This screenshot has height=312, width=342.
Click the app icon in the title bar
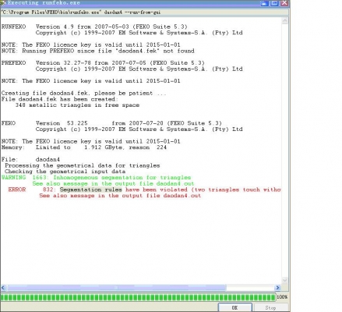(3, 3)
